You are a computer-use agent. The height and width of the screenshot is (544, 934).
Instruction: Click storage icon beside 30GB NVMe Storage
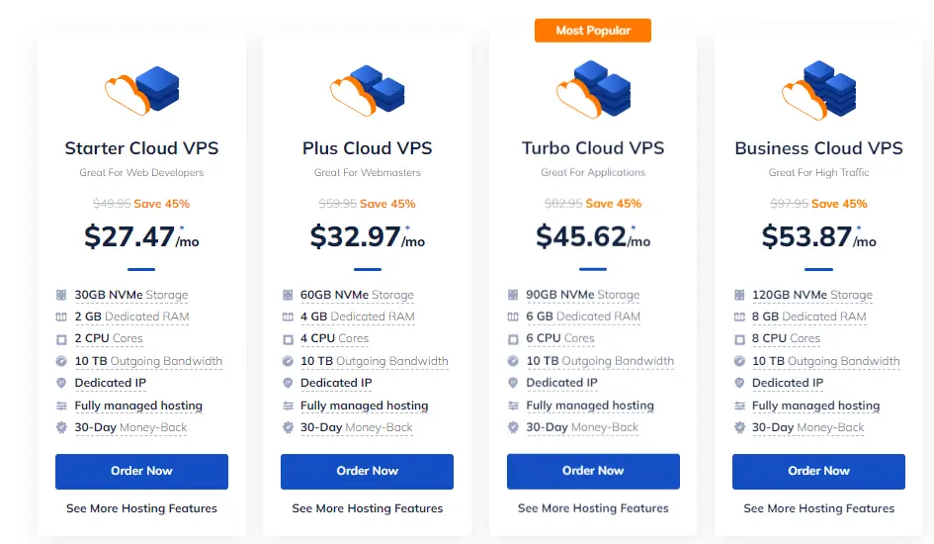click(61, 295)
